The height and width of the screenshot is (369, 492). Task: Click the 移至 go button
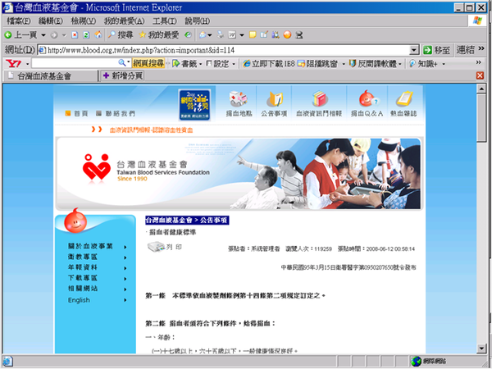437,50
